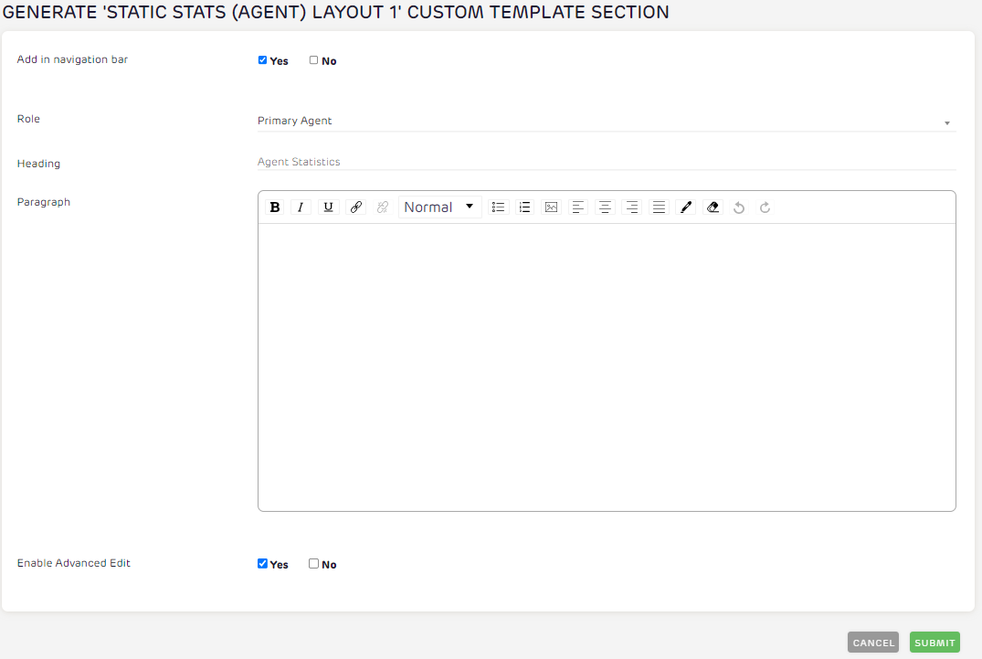Insert an image into the paragraph
This screenshot has height=659, width=982.
point(551,207)
